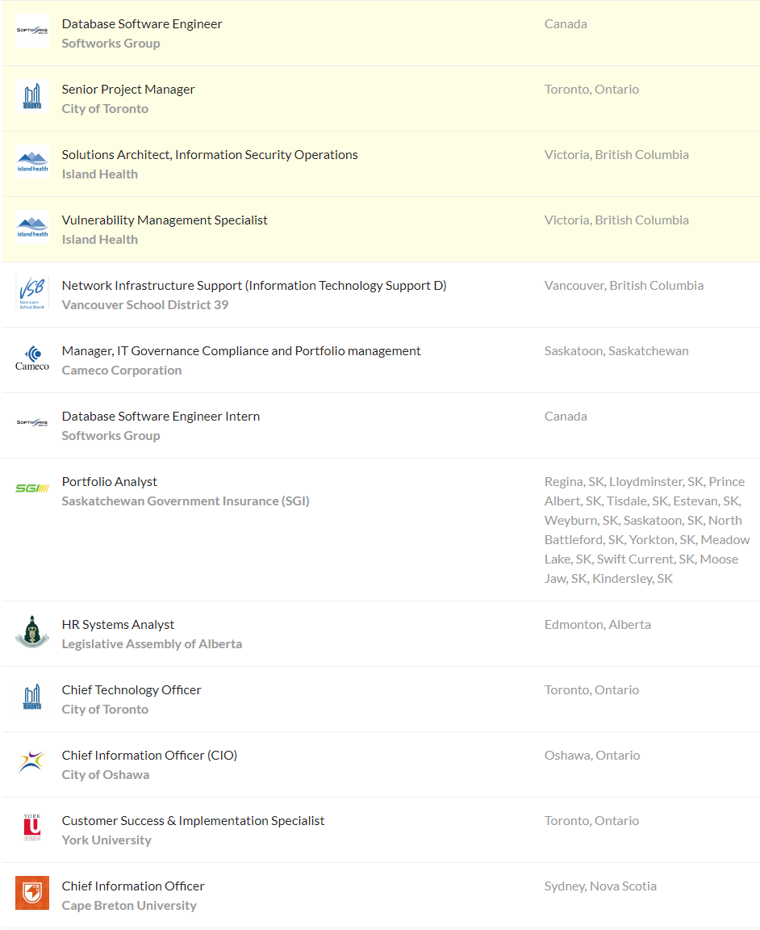Screen dimensions: 760x930
Task: Click the City of Toronto logo beside Senior Project Manager
Action: coord(32,97)
